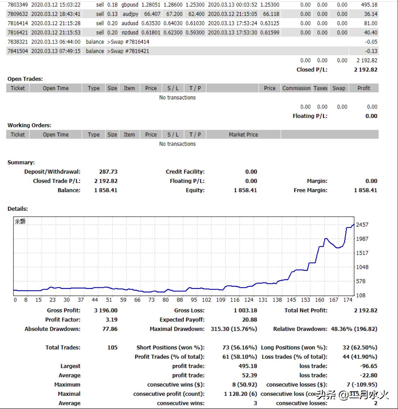398x409 pixels.
Task: Click the Free Margin value 1 858.41
Action: 365,190
